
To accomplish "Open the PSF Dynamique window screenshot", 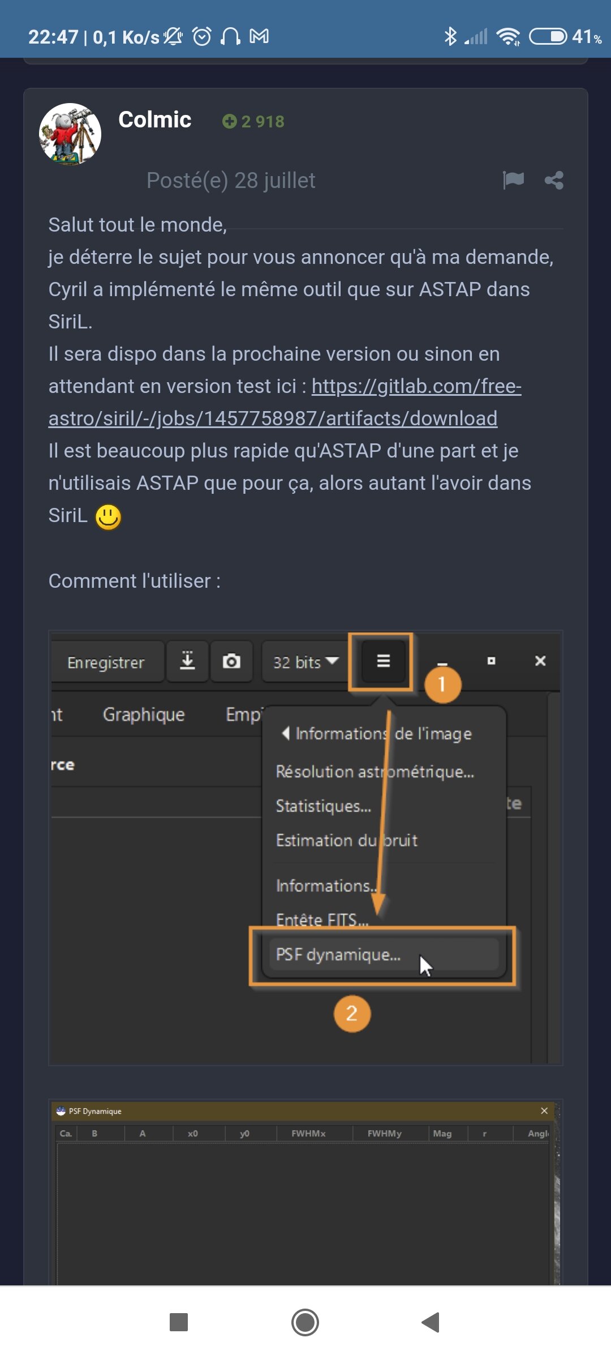I will (x=305, y=1193).
